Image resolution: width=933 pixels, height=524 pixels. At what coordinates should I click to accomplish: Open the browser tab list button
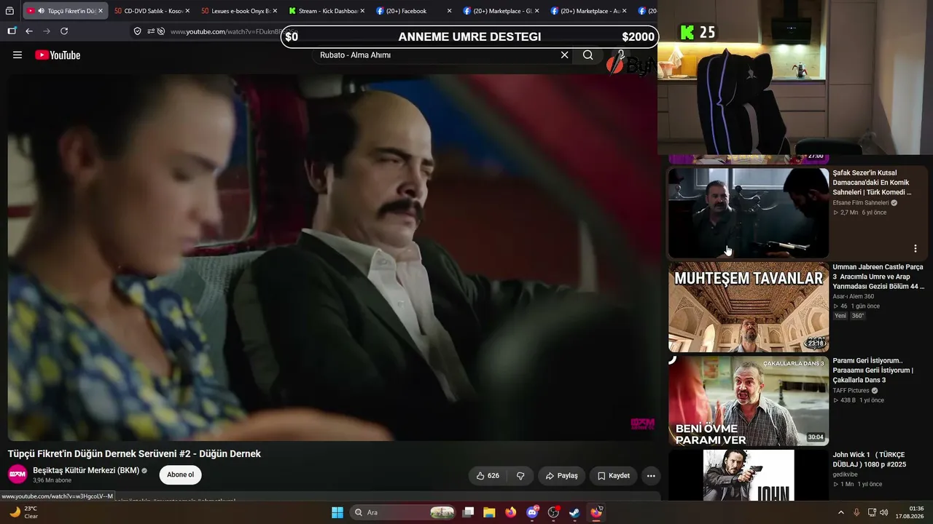point(9,11)
